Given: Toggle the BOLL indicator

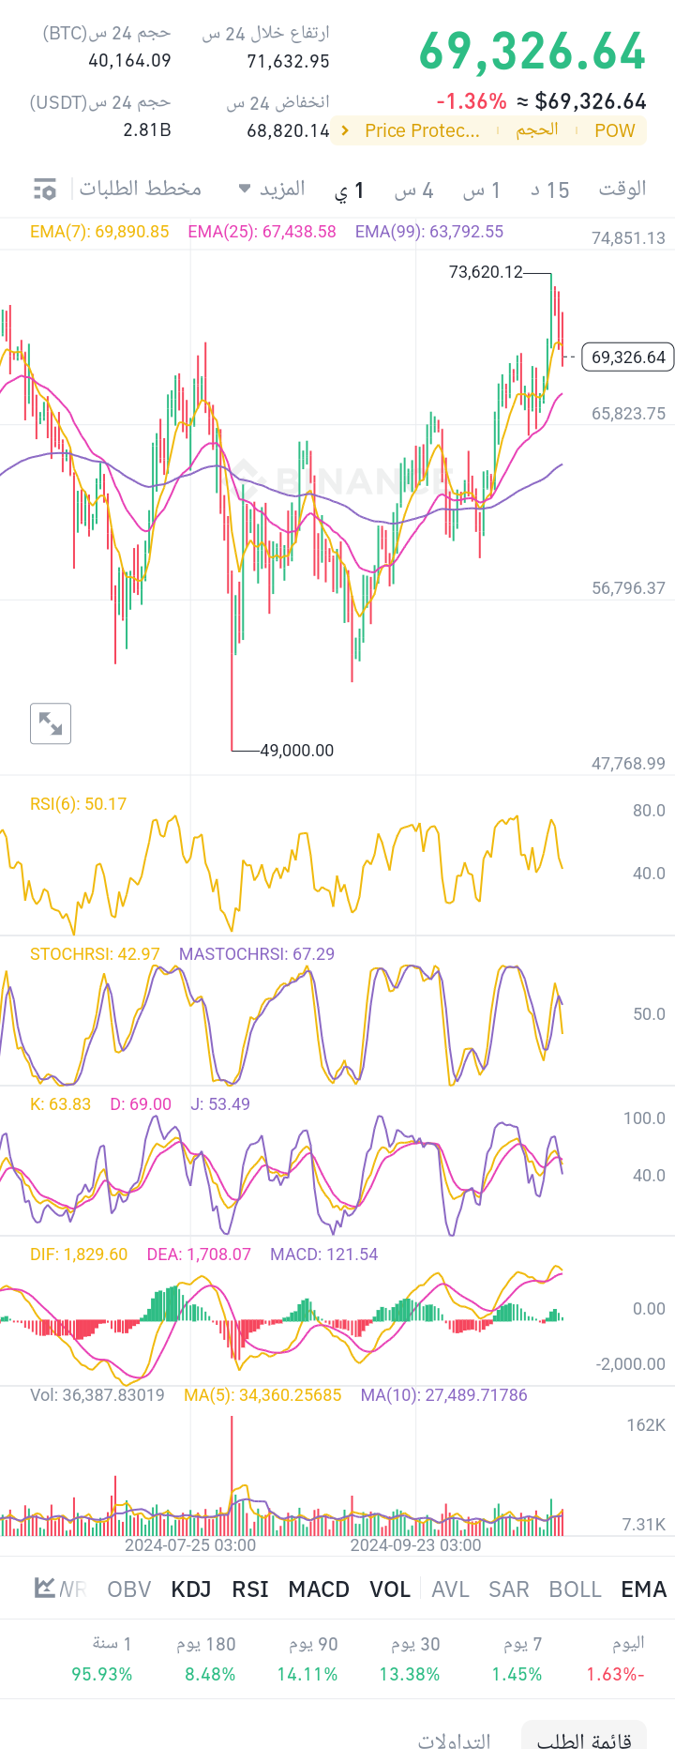Looking at the screenshot, I should (x=575, y=1589).
